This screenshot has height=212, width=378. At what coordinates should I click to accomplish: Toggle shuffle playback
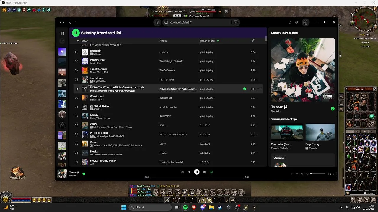182,172
